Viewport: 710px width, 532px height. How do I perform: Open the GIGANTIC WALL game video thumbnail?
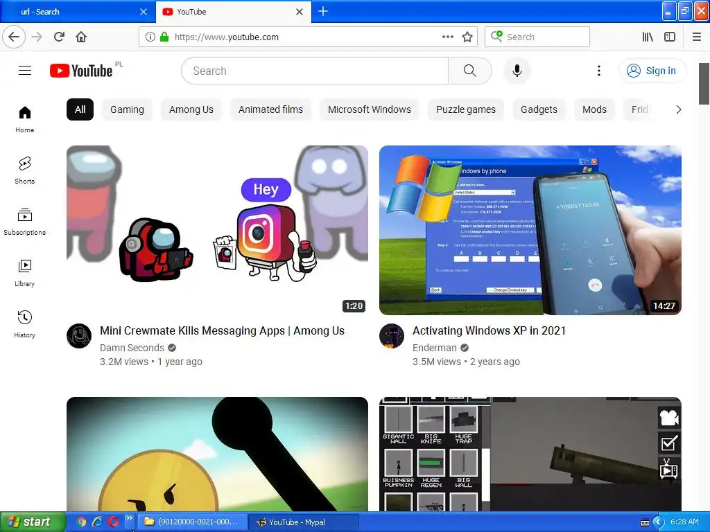click(530, 454)
